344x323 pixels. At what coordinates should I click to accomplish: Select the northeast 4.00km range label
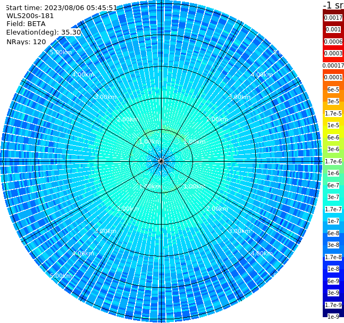pyautogui.click(x=262, y=74)
